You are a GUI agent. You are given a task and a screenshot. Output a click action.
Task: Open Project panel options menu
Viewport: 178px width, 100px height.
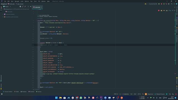(28, 7)
